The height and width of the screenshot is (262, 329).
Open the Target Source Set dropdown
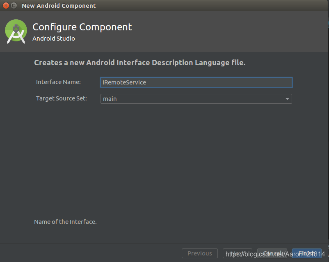coord(196,99)
